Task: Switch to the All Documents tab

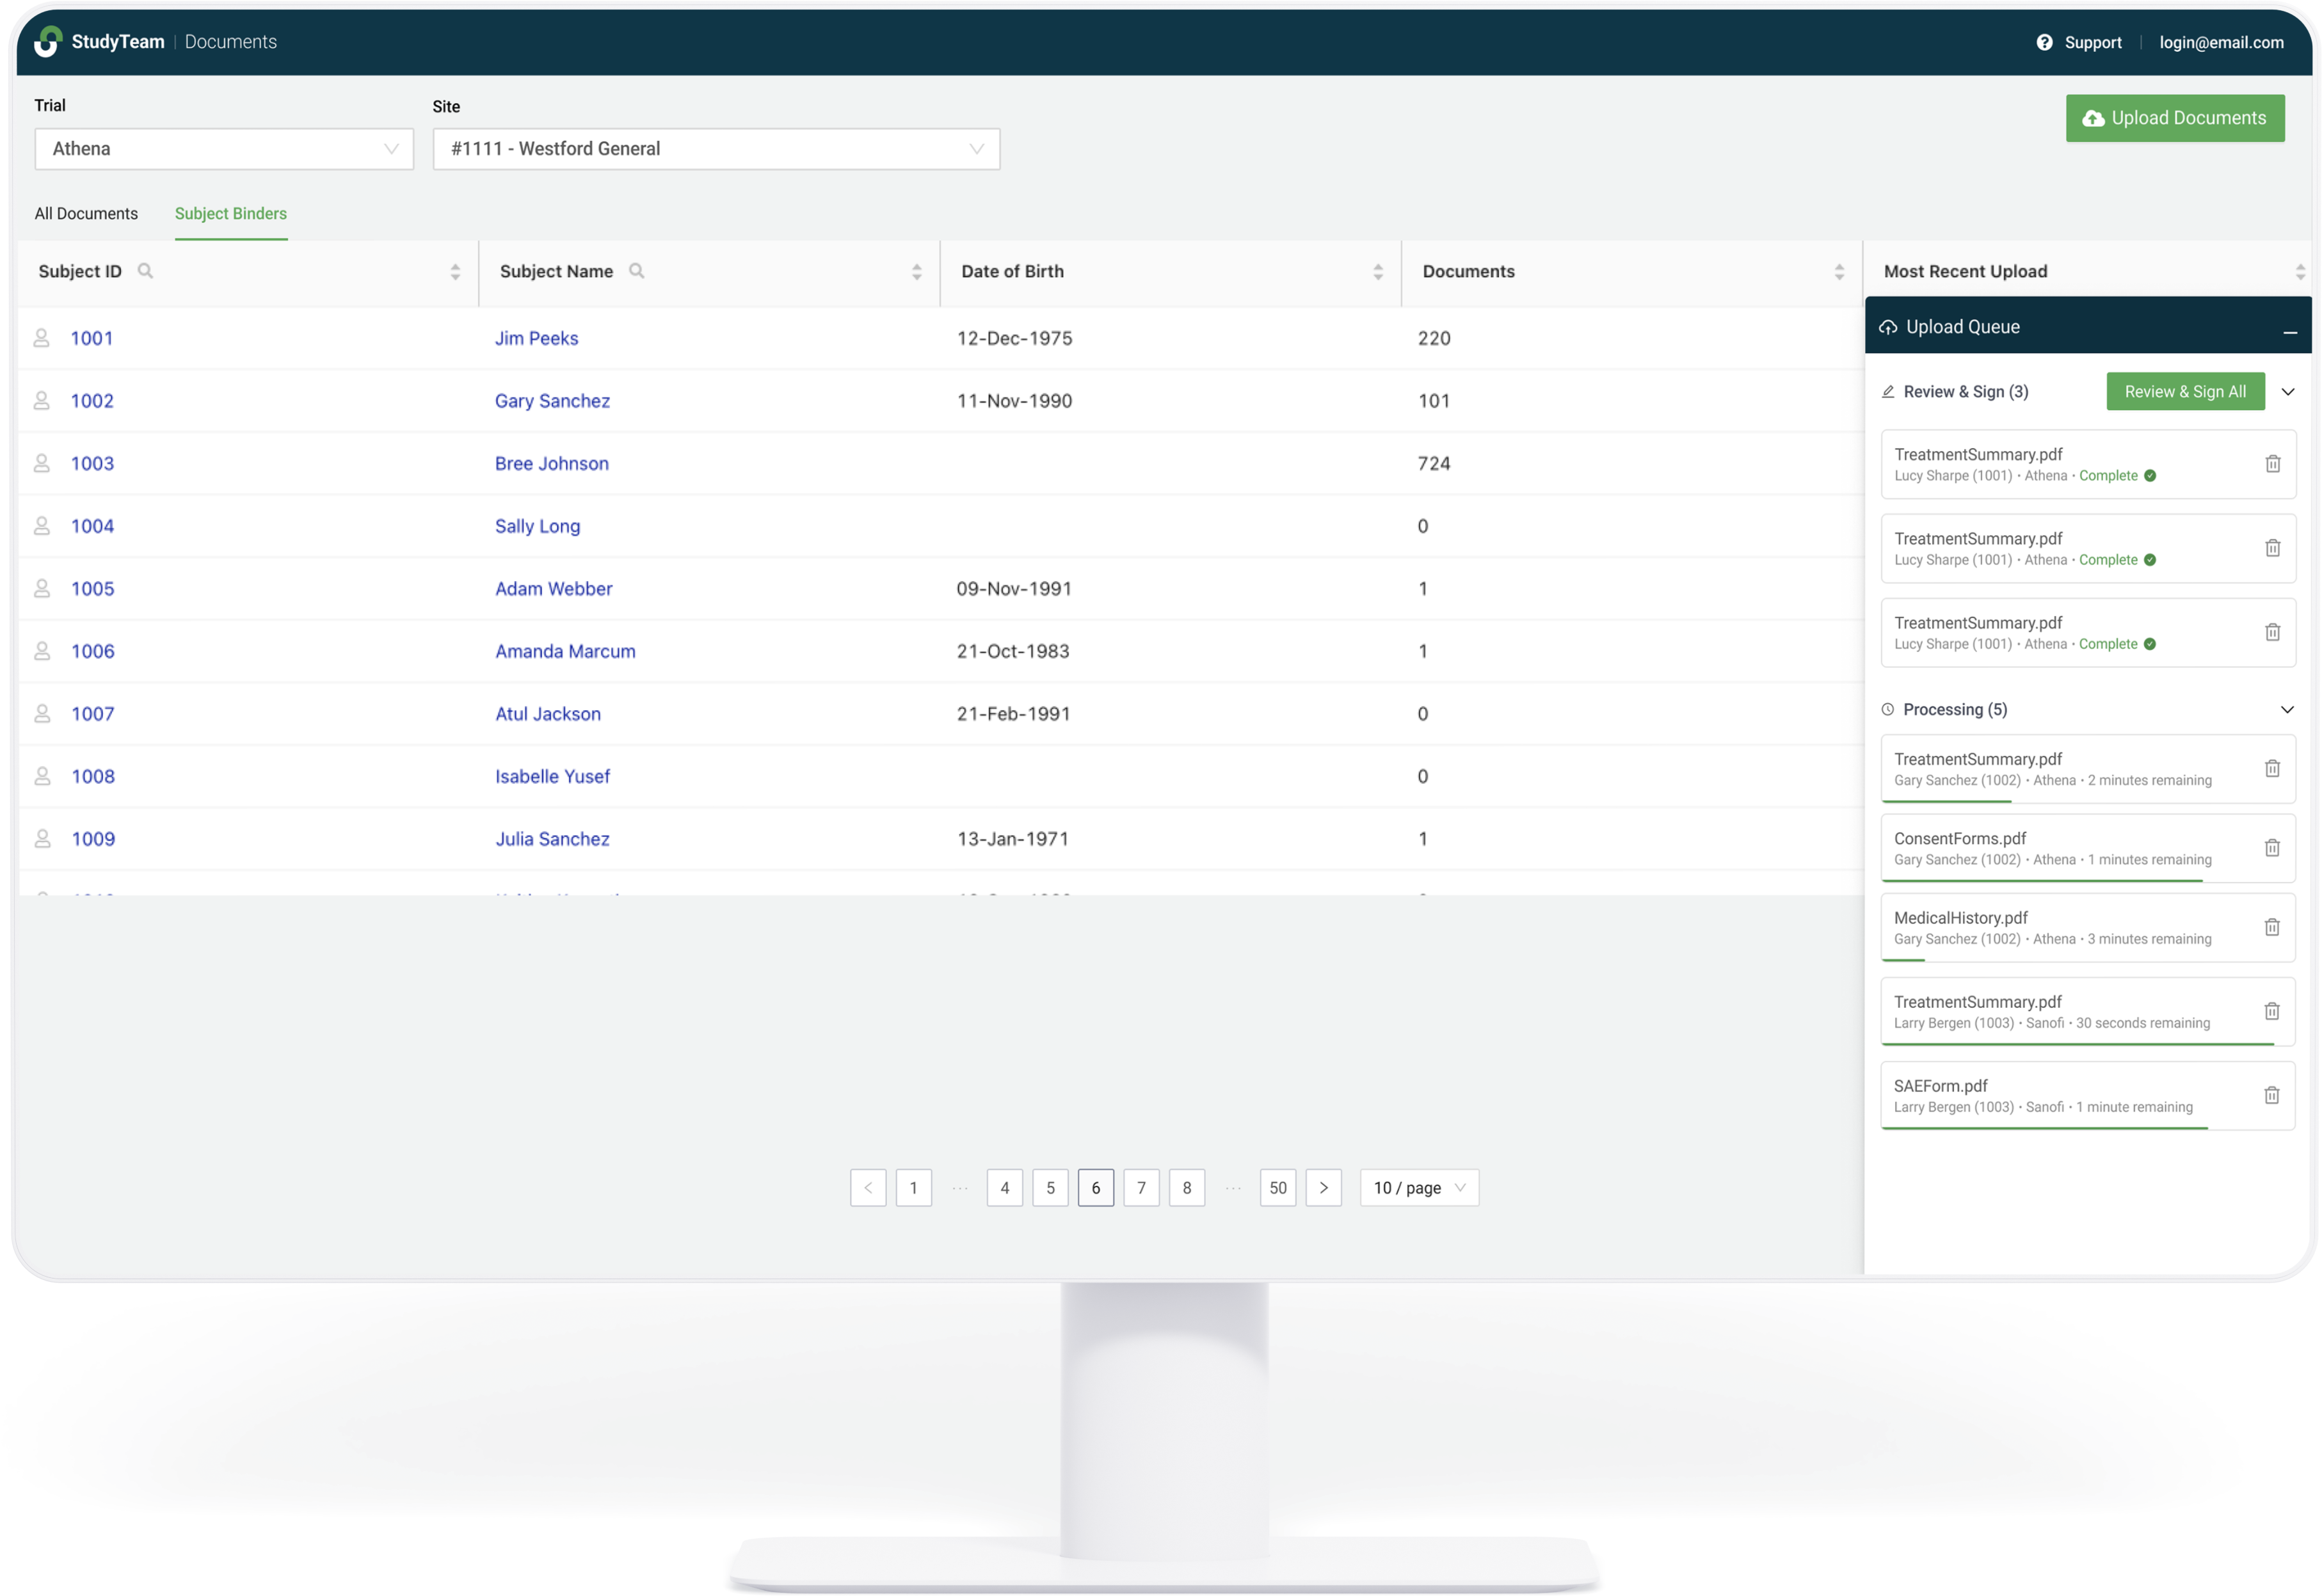Action: pyautogui.click(x=86, y=214)
